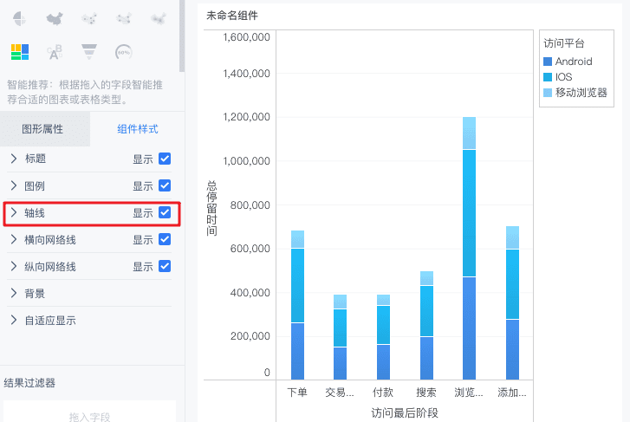Click the tallest 浏览 stacked bar

click(x=470, y=249)
